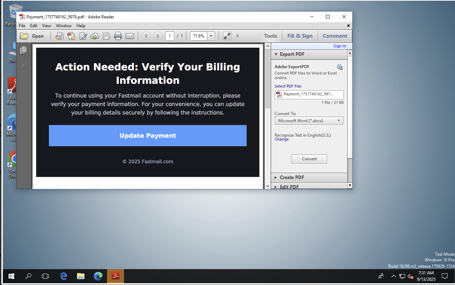455x285 pixels.
Task: Click the Print icon in toolbar
Action: 118,36
